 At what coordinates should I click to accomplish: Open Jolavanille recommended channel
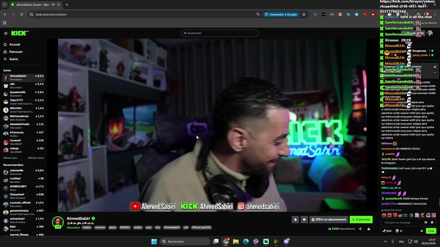click(x=23, y=172)
